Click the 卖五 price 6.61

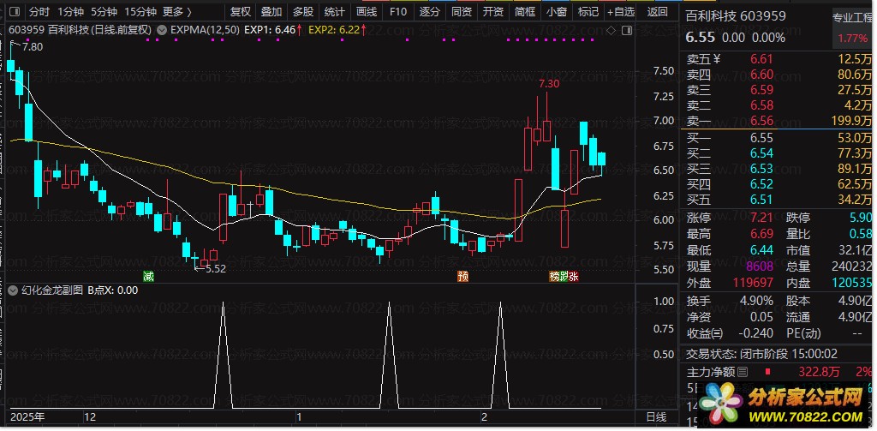point(761,59)
